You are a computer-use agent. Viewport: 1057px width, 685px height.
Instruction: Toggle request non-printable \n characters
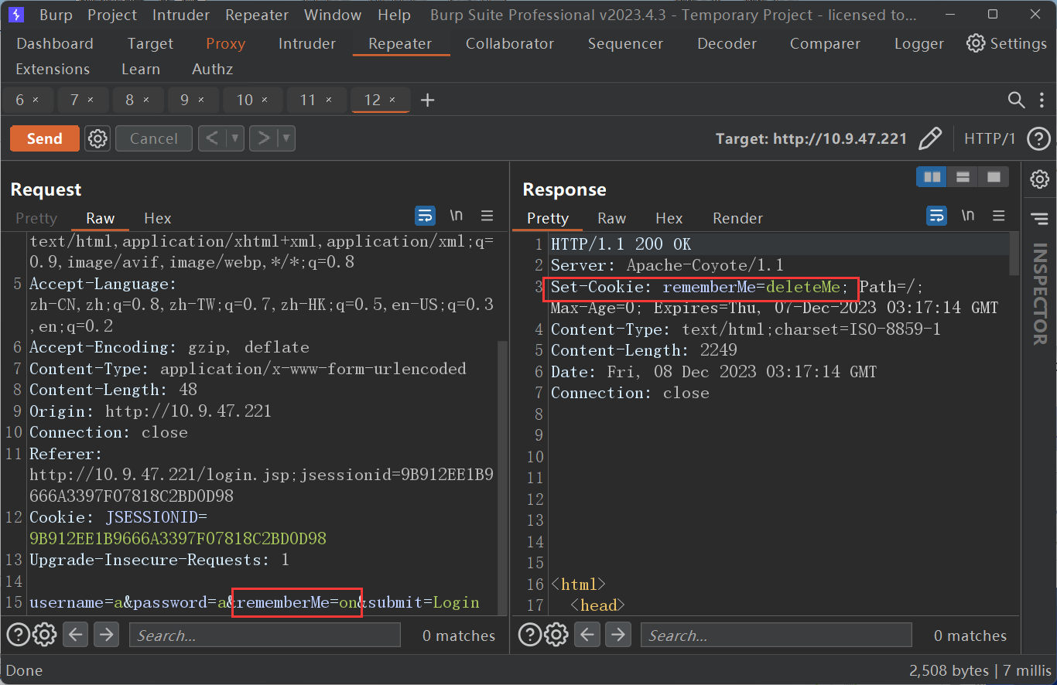point(457,215)
